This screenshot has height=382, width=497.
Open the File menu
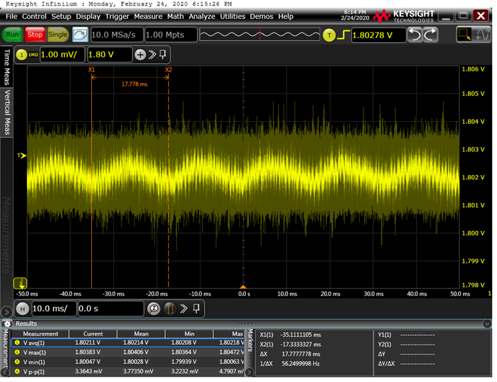(x=12, y=16)
